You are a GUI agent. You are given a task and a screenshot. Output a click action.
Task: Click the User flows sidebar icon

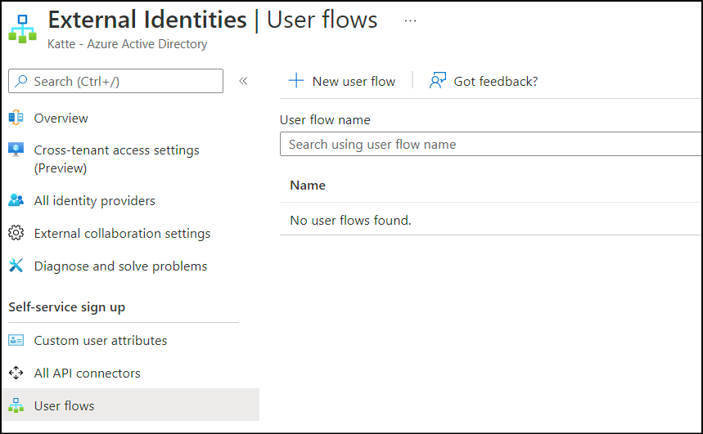coord(16,405)
